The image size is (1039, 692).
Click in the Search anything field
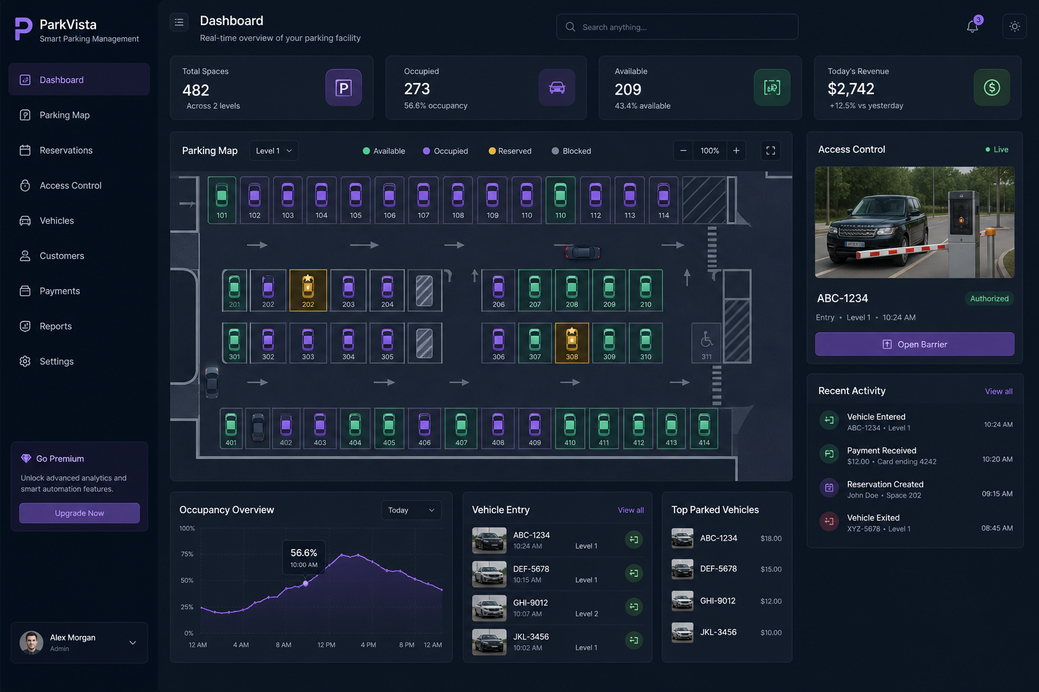(677, 27)
